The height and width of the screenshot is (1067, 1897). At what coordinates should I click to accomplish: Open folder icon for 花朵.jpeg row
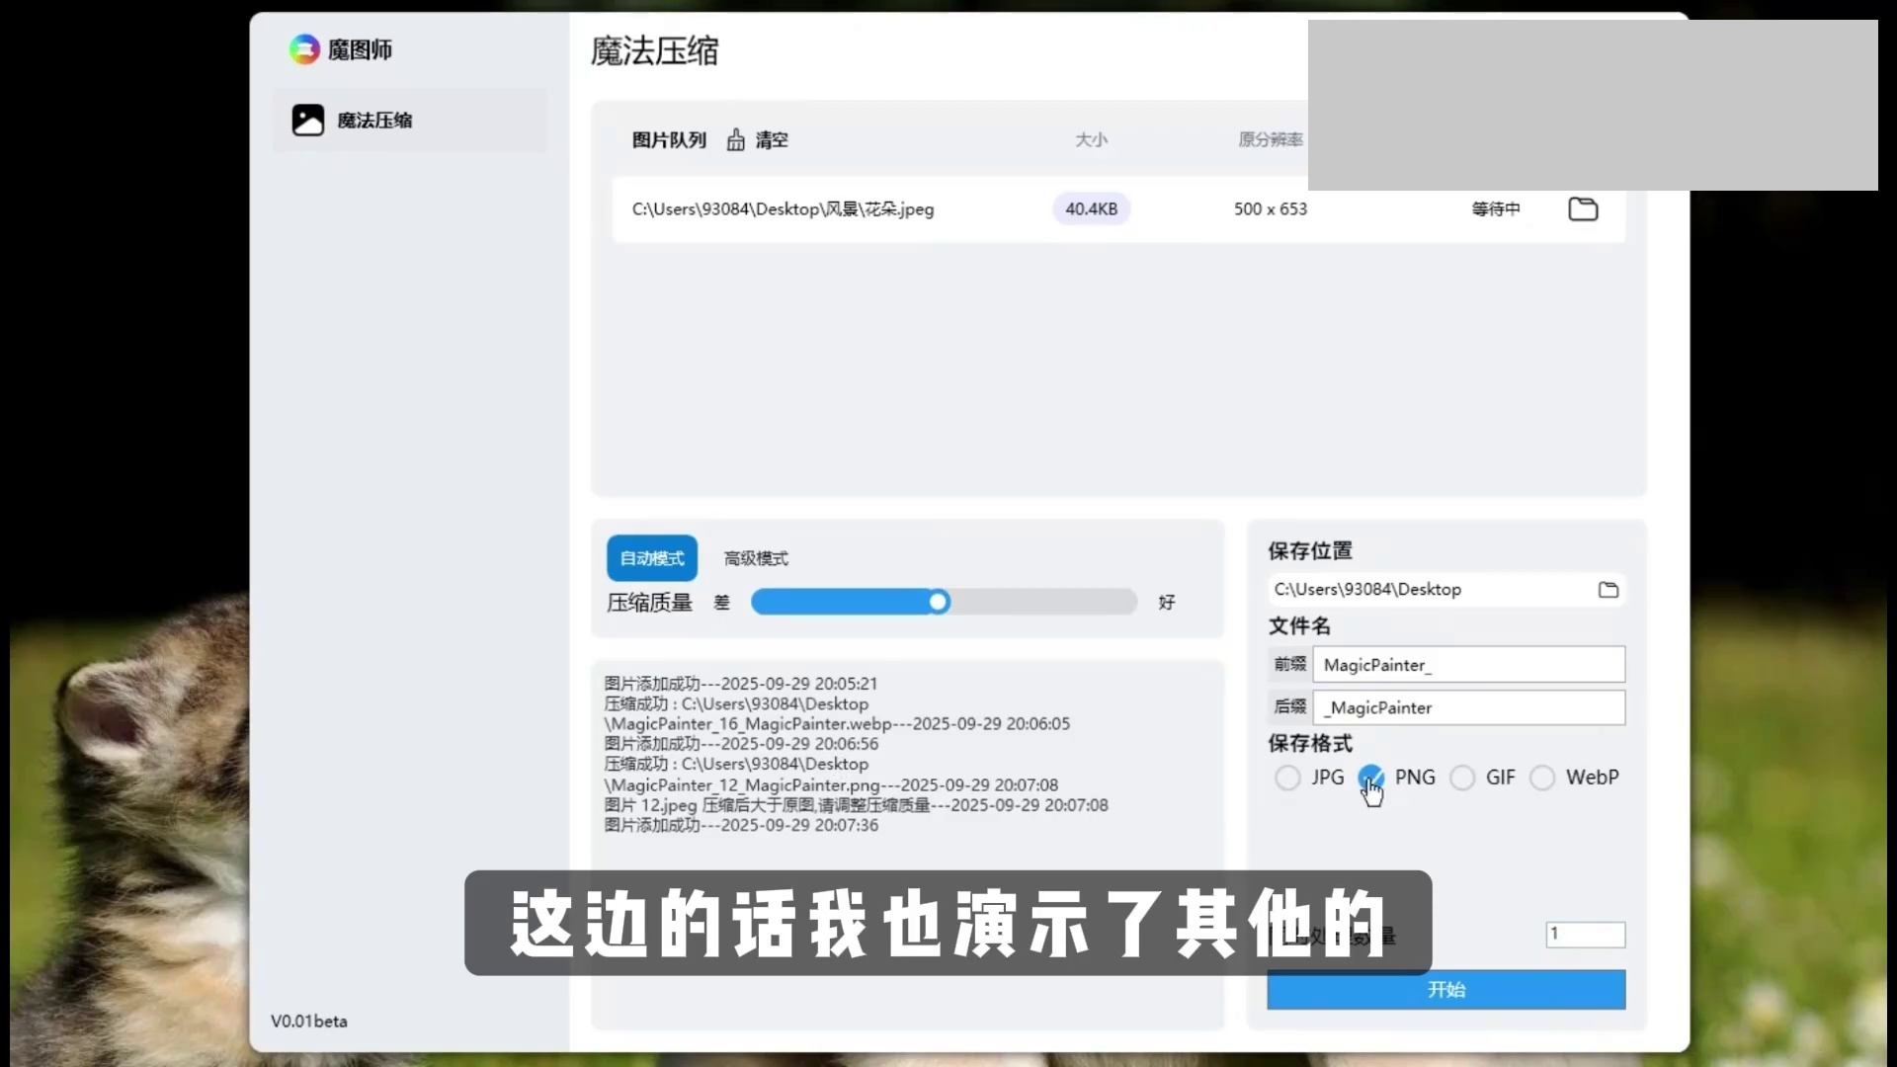click(1583, 209)
